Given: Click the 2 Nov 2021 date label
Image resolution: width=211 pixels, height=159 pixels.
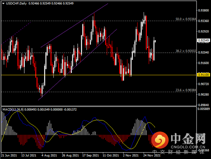Looking at the screenshot, I should point(131,155).
